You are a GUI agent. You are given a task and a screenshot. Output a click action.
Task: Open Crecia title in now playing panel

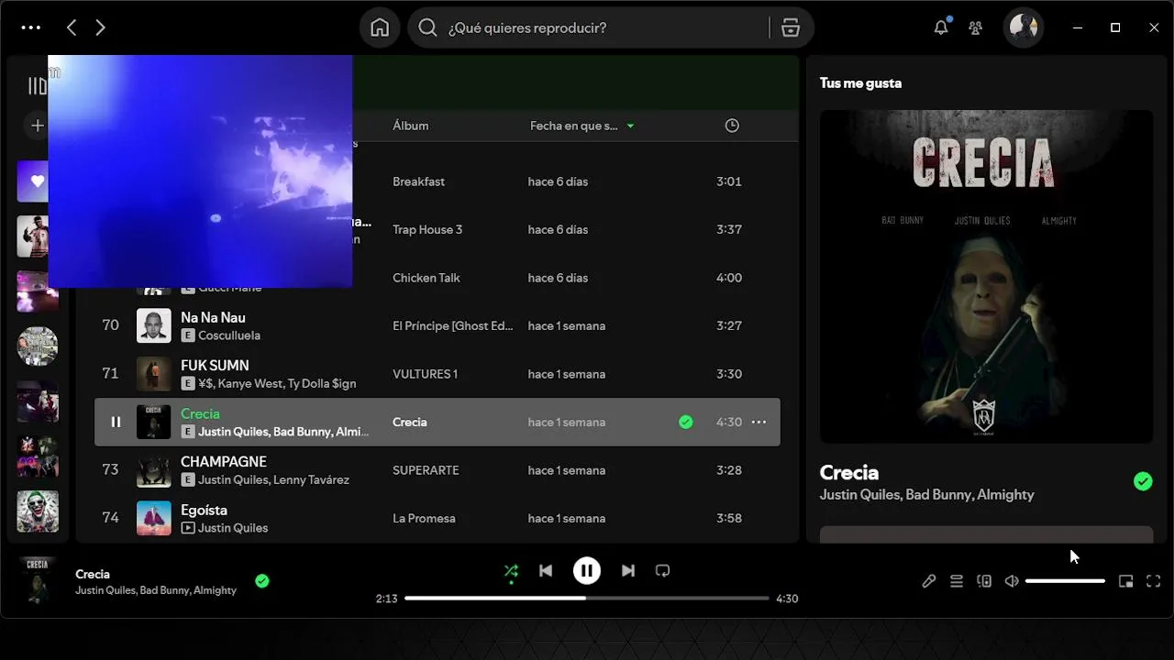[x=849, y=472]
